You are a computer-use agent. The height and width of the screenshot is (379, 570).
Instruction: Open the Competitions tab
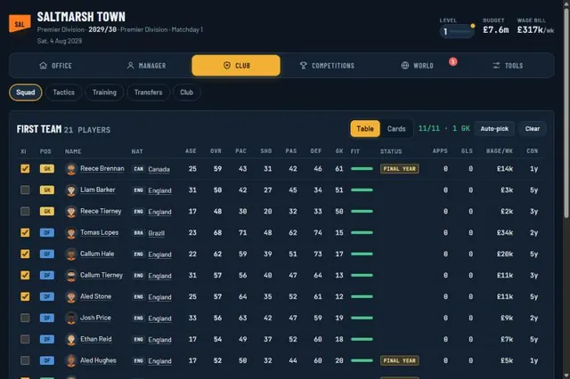pos(327,66)
